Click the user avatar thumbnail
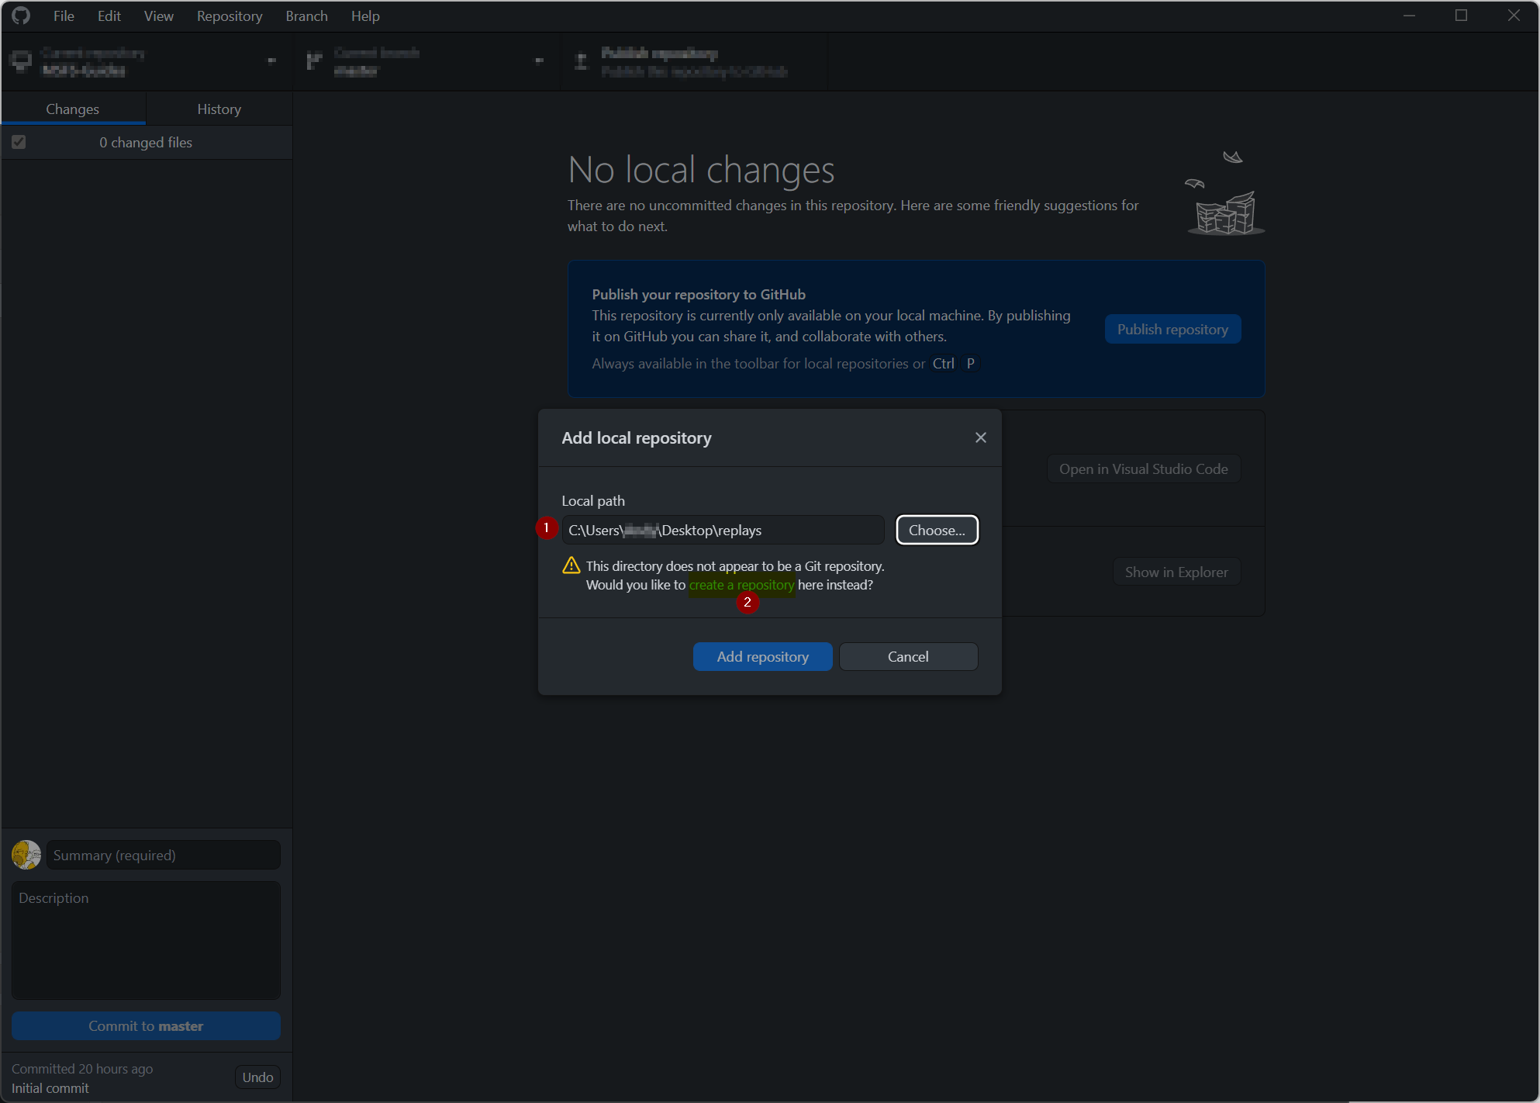This screenshot has width=1540, height=1103. (26, 855)
